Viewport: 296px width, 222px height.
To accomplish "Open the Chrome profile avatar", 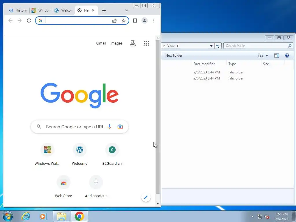I will coord(145,21).
